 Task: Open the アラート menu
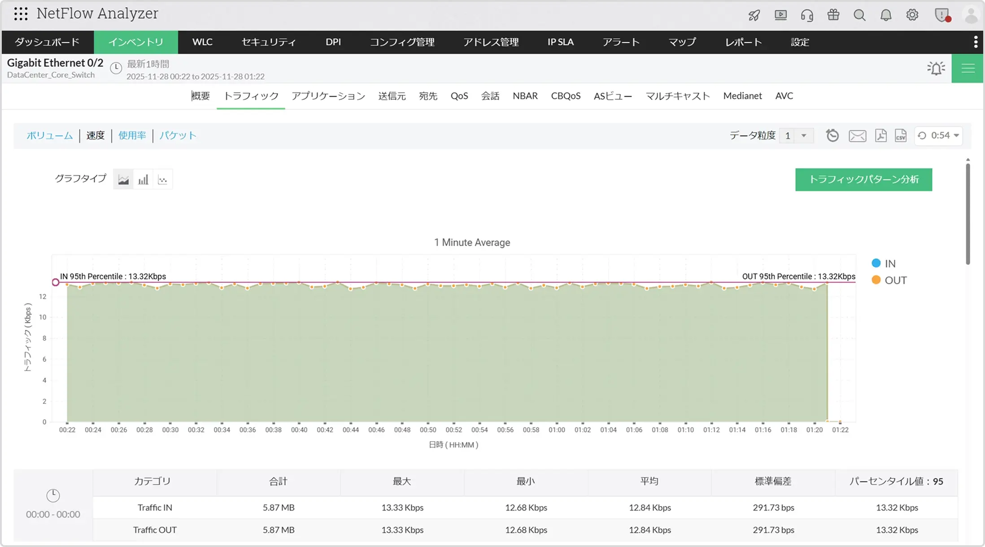point(621,42)
